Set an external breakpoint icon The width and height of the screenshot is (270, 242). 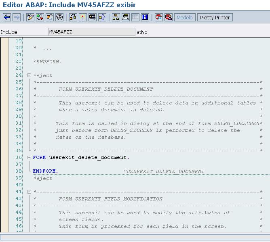169,17
